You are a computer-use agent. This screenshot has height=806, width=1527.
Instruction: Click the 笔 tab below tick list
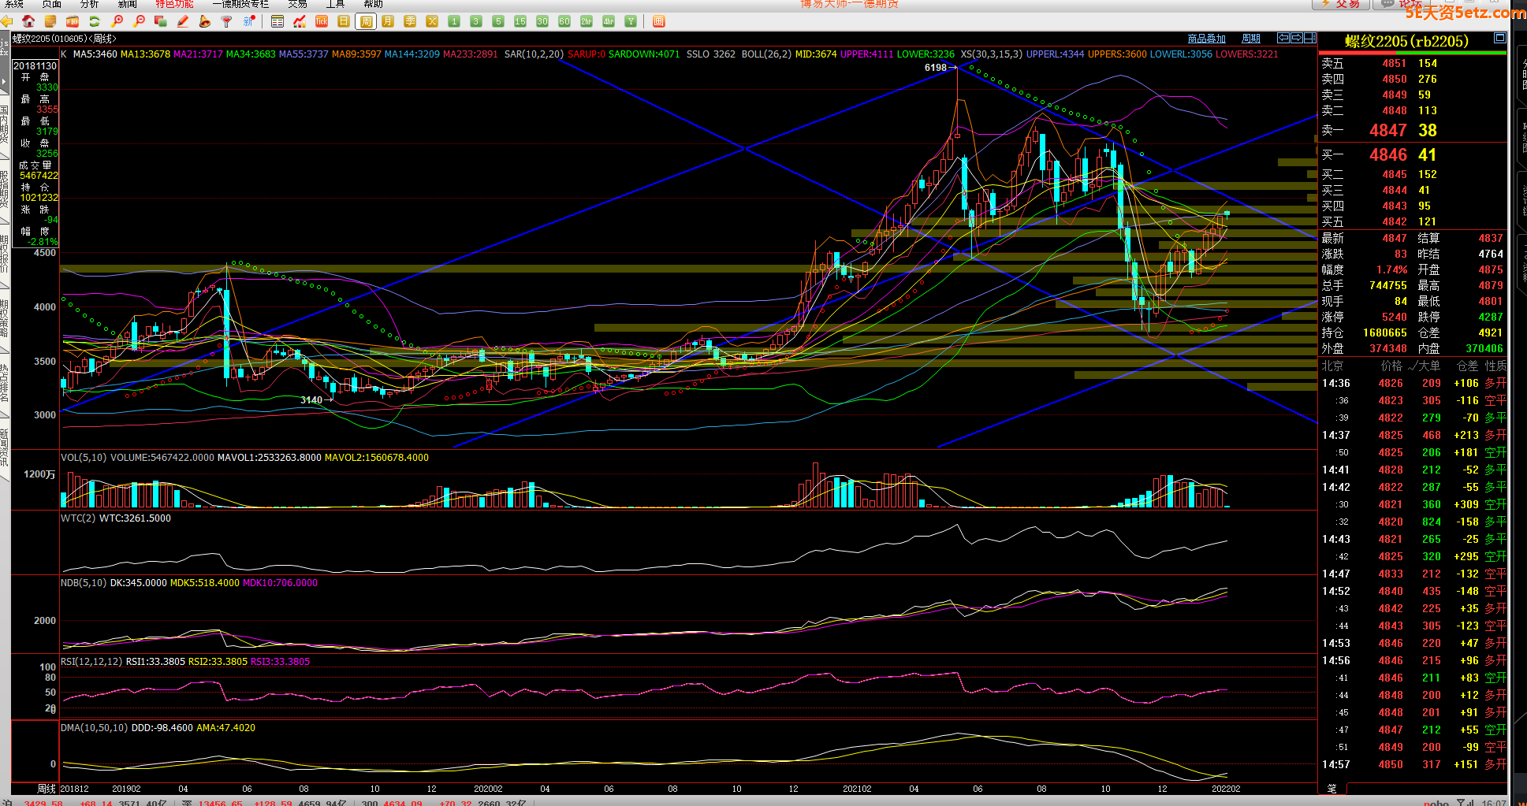coord(1332,788)
